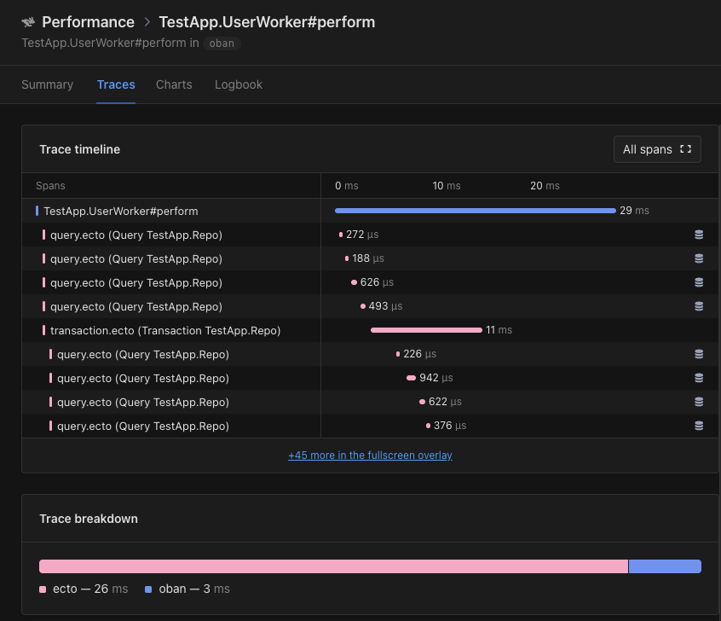The height and width of the screenshot is (621, 721).
Task: Click the oban namespace tag
Action: [x=222, y=44]
